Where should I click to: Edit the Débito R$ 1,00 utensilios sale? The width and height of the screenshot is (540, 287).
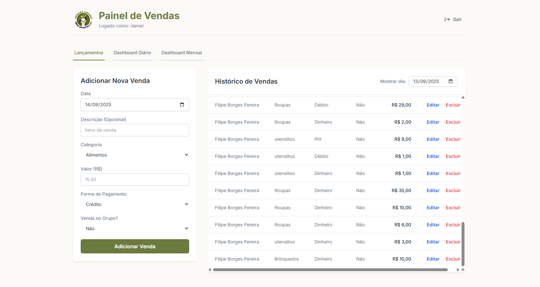point(433,156)
